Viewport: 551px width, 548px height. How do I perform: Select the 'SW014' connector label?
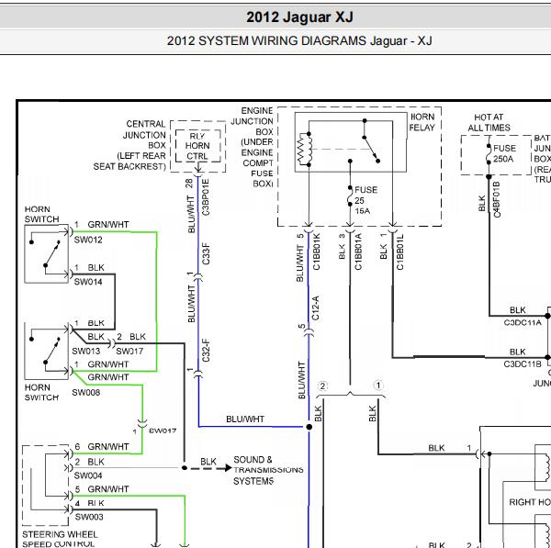point(88,282)
